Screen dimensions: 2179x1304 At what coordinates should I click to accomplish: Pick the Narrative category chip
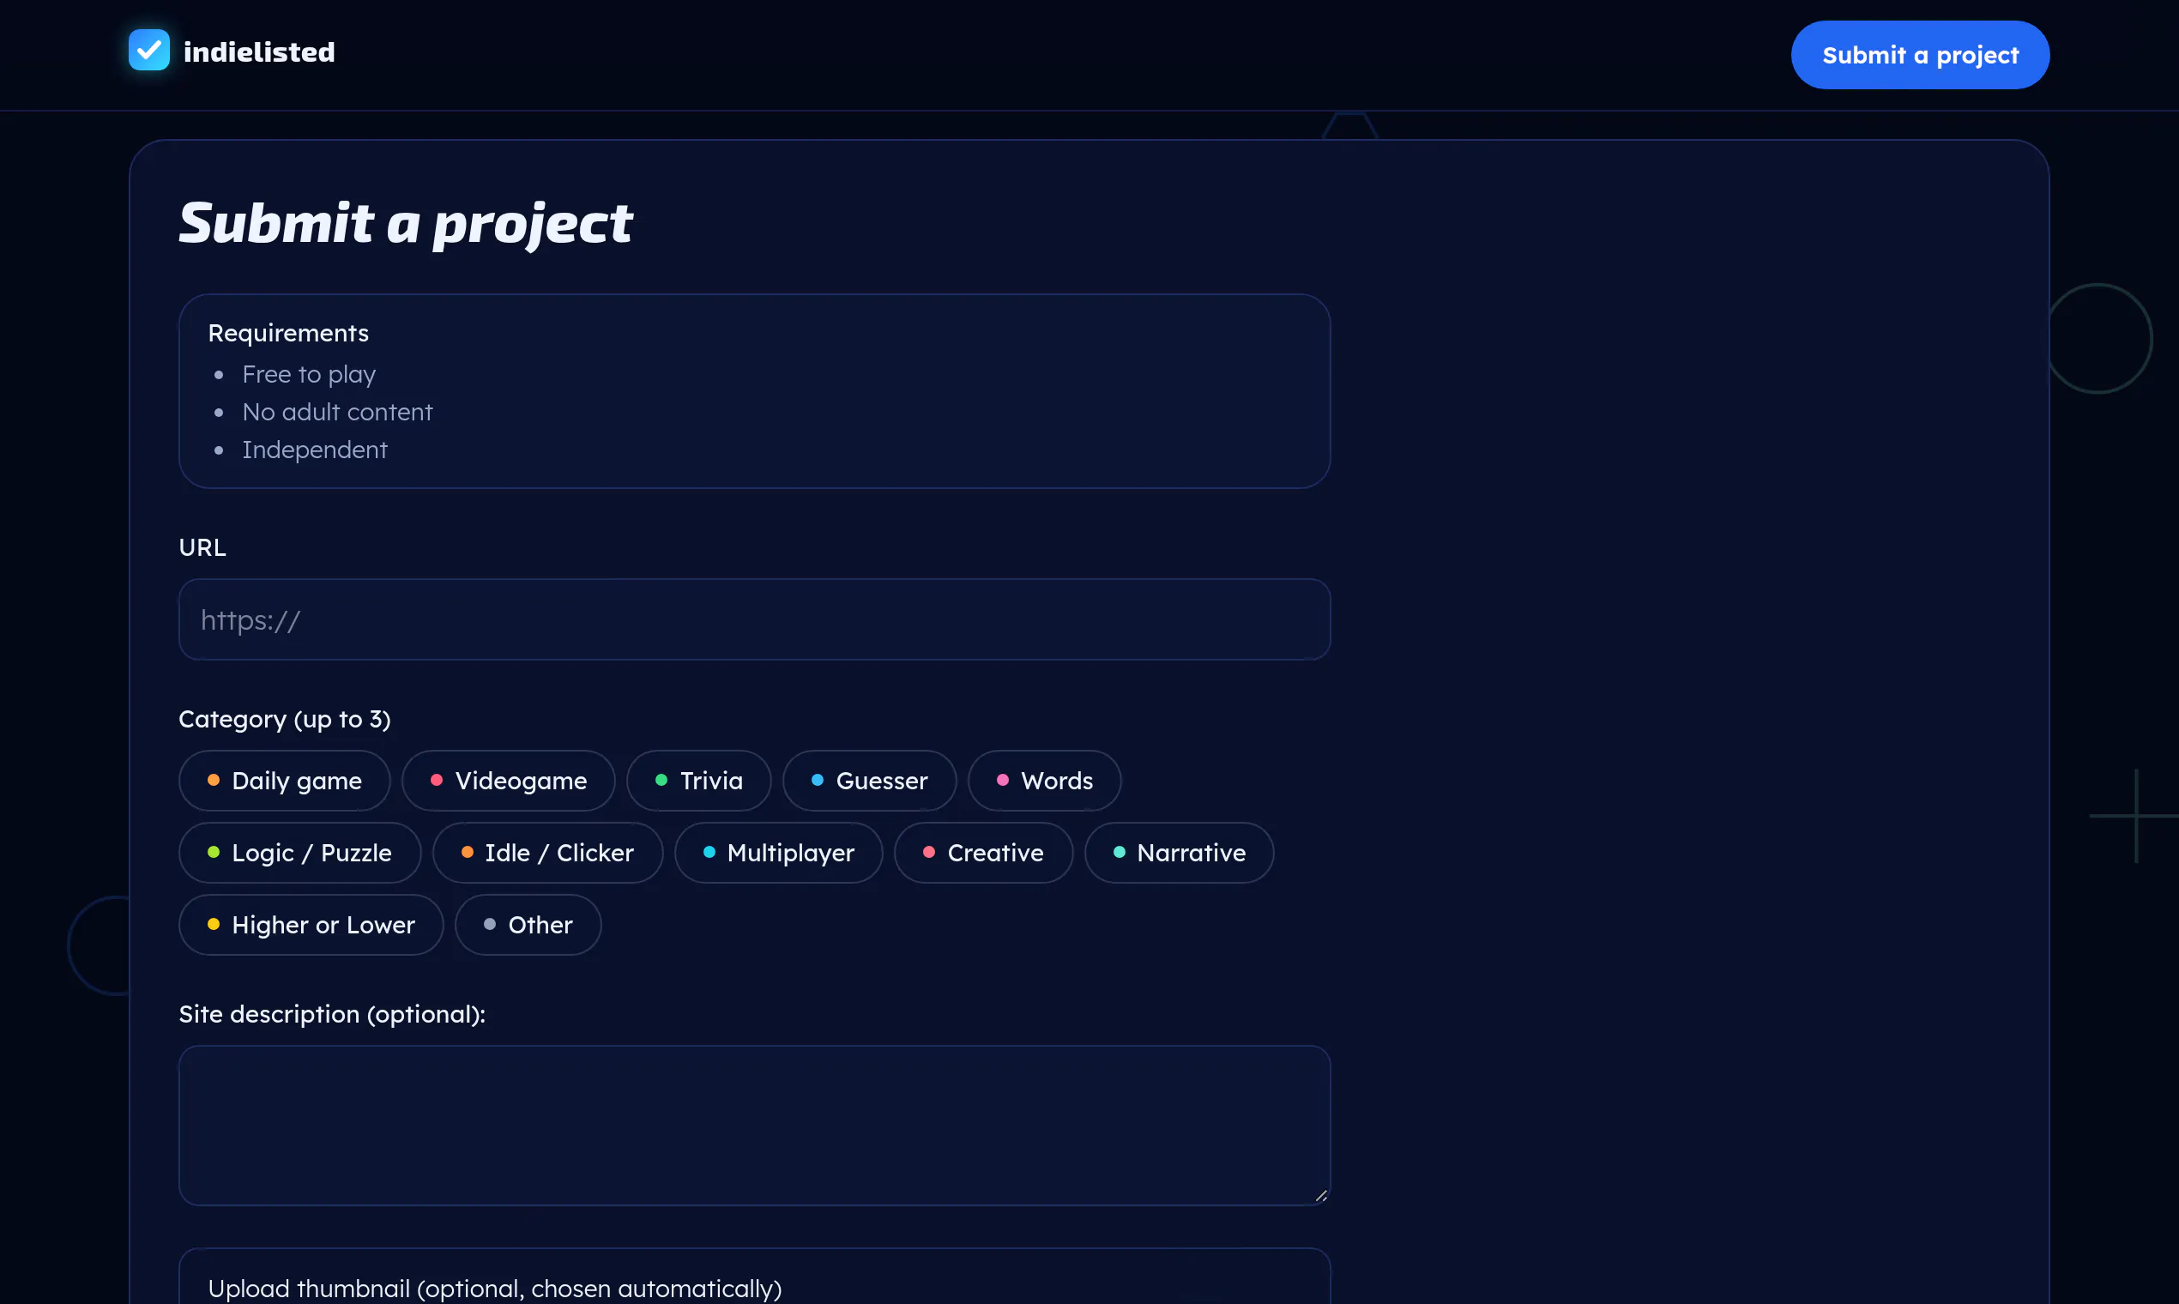(x=1179, y=853)
